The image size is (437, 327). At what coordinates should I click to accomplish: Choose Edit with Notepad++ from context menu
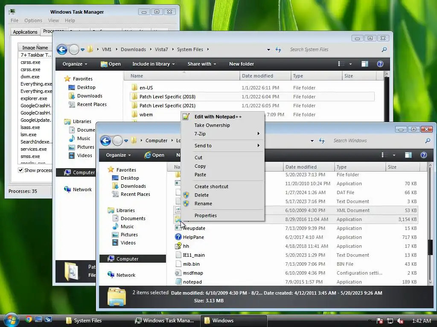222,117
